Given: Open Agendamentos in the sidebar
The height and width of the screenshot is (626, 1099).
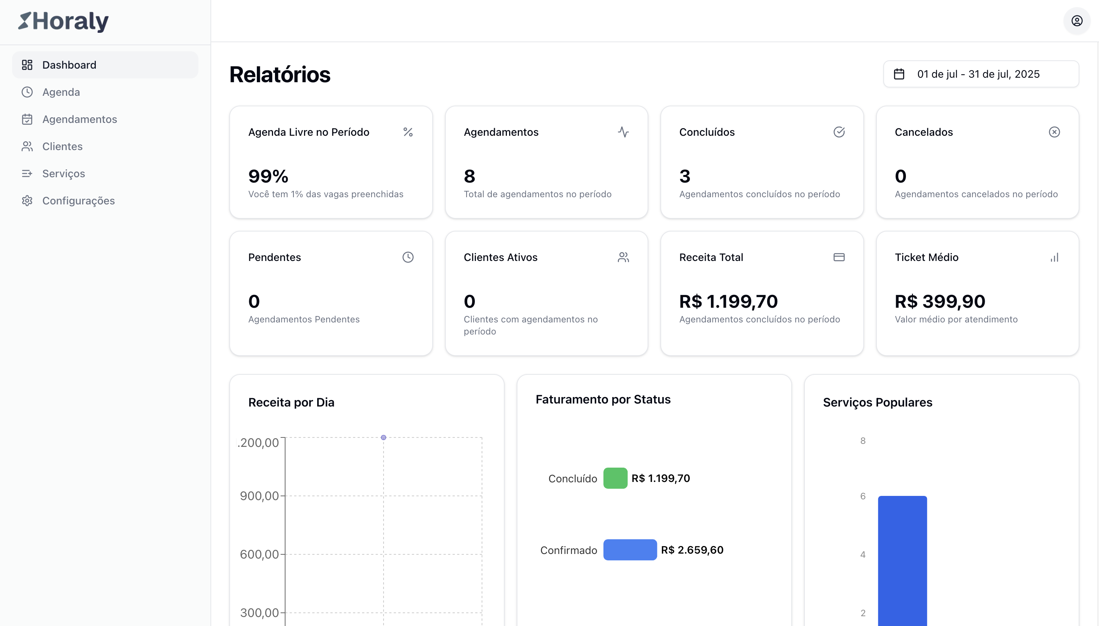Looking at the screenshot, I should click(x=80, y=119).
